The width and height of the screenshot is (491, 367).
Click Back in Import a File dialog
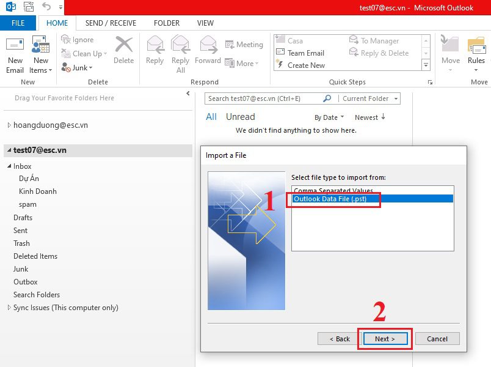pyautogui.click(x=340, y=339)
